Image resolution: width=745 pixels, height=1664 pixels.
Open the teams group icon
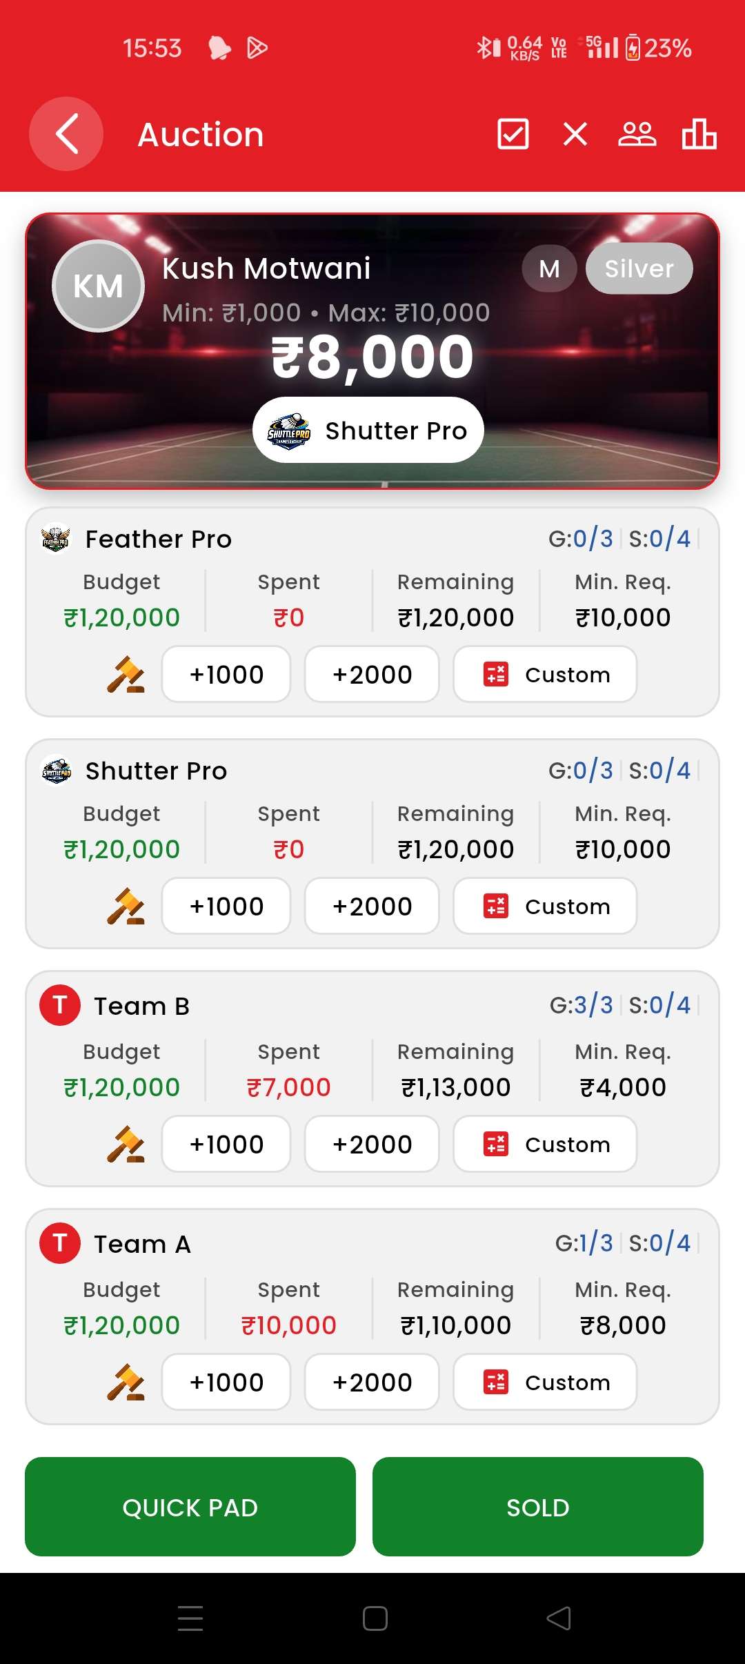click(x=637, y=134)
